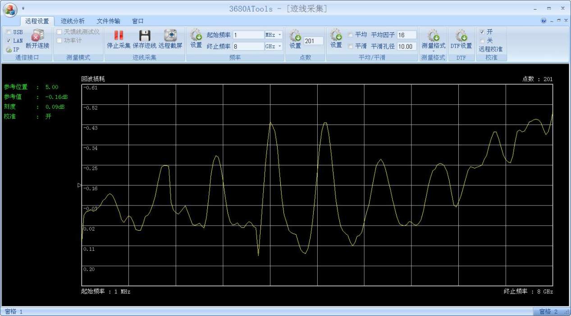Switch to the 迹线分析 tab
Viewport: 571px width, 316px height.
(x=73, y=21)
